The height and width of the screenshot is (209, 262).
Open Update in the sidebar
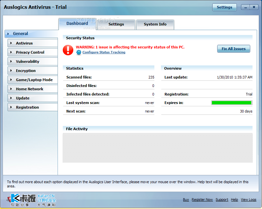click(x=33, y=98)
